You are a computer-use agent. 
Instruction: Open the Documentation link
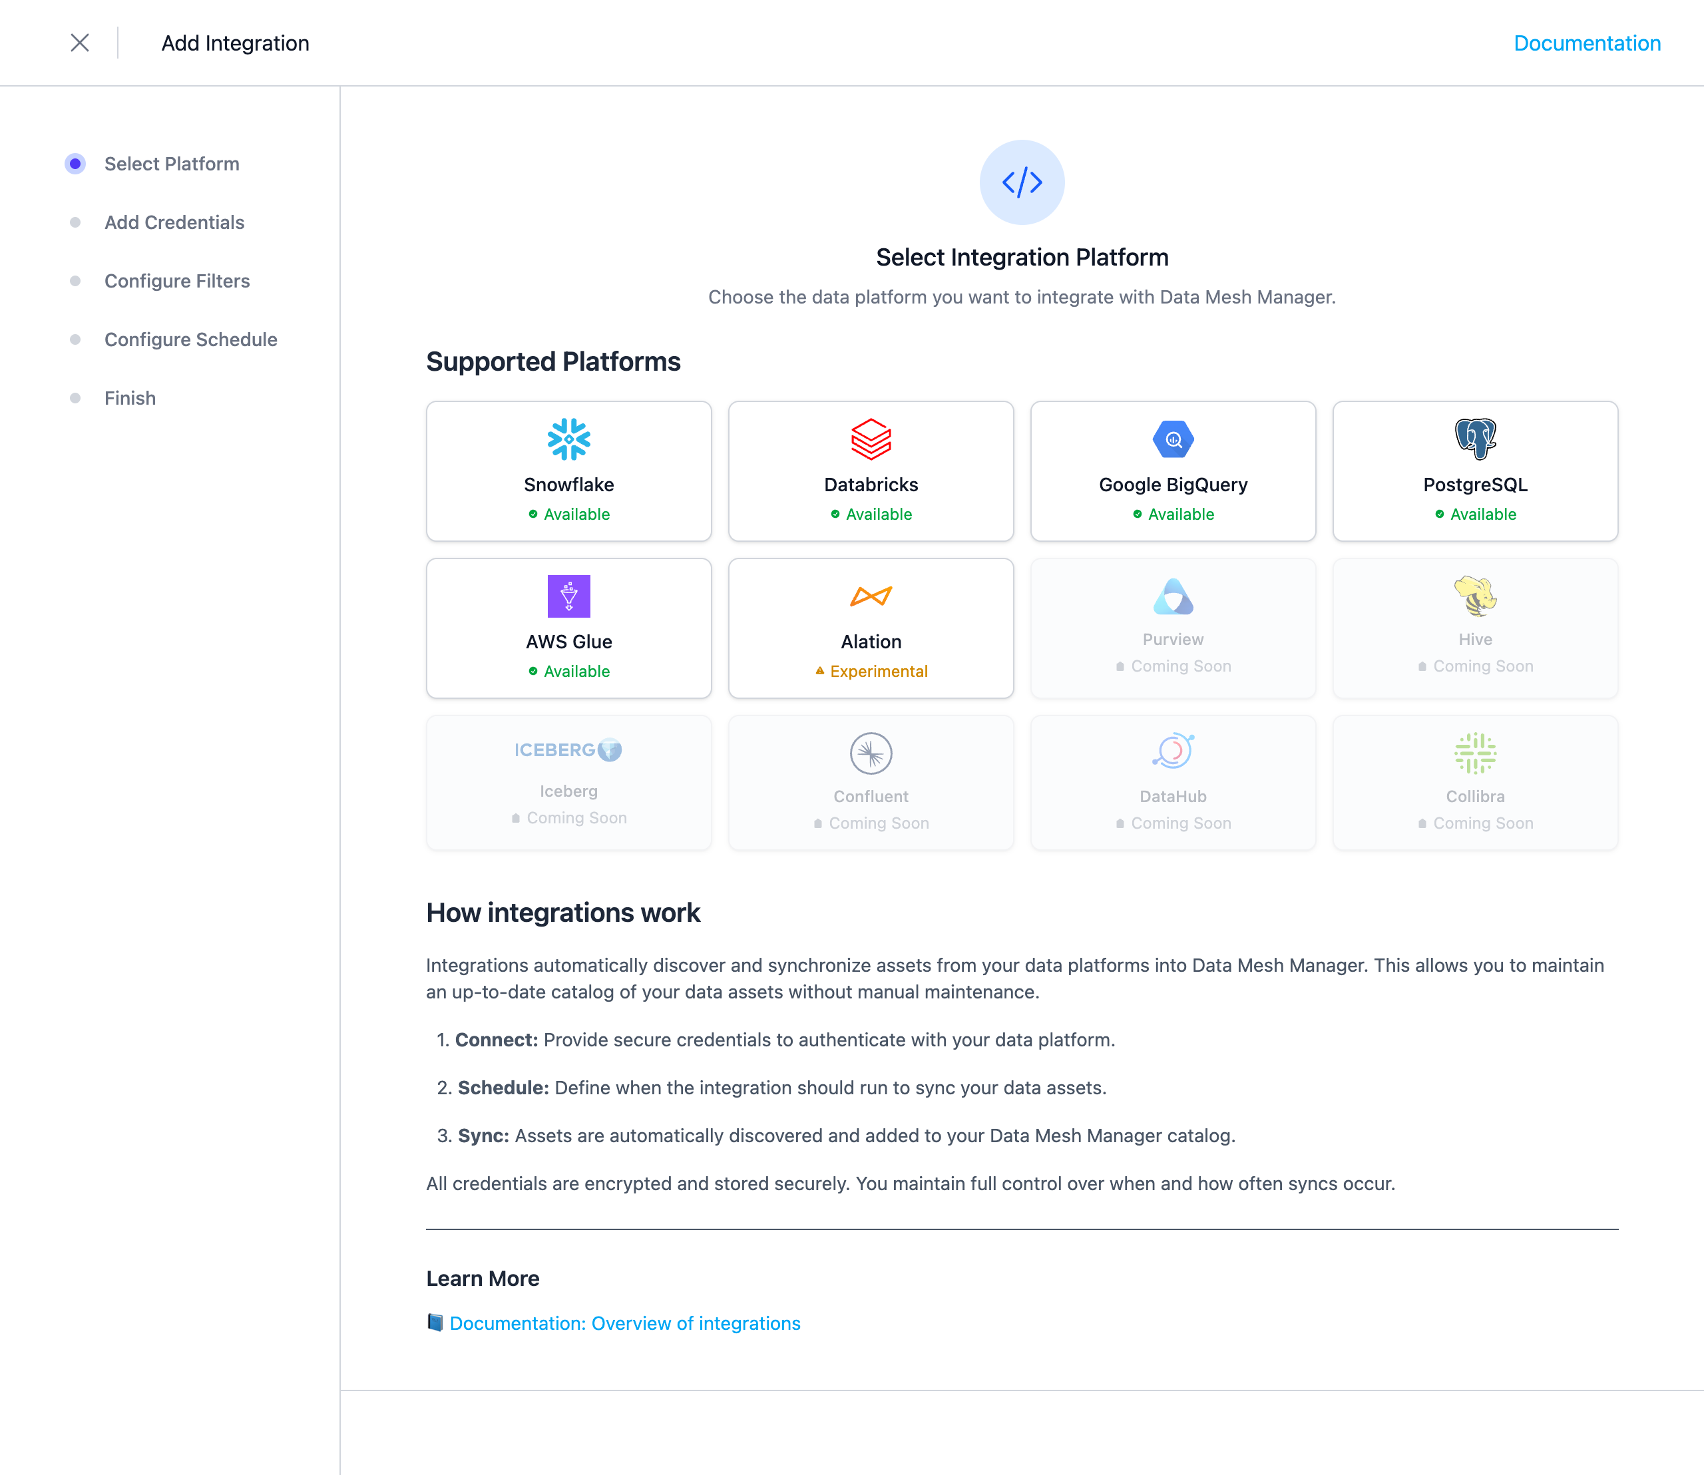click(1587, 43)
